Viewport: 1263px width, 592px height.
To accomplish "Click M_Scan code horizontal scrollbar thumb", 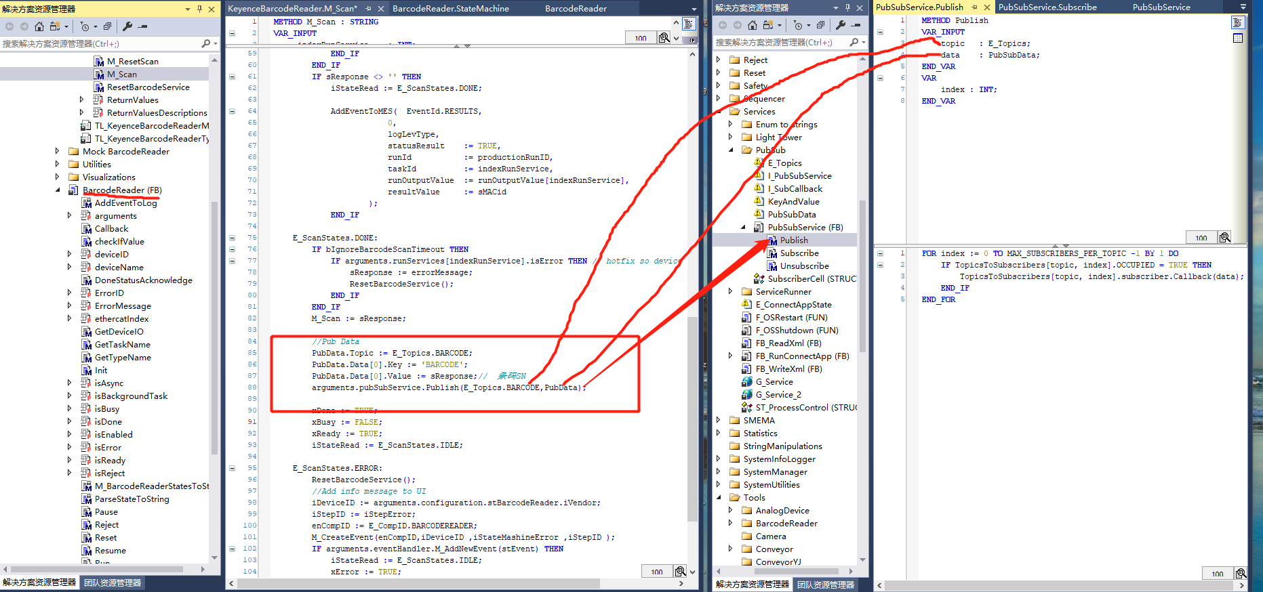I will pyautogui.click(x=418, y=583).
